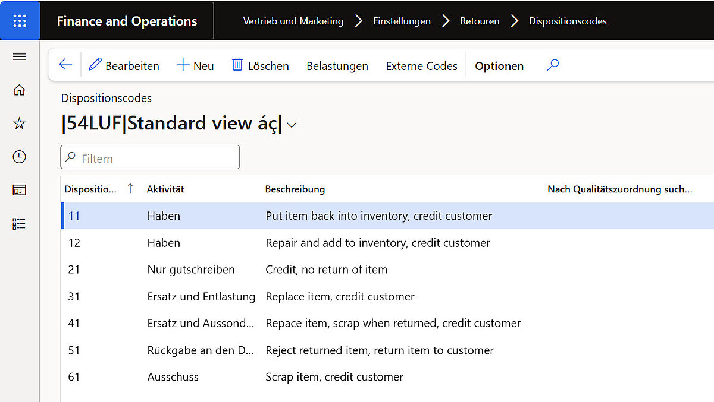Image resolution: width=714 pixels, height=402 pixels.
Task: Delete selected code via the Löschen trash icon
Action: tap(260, 65)
